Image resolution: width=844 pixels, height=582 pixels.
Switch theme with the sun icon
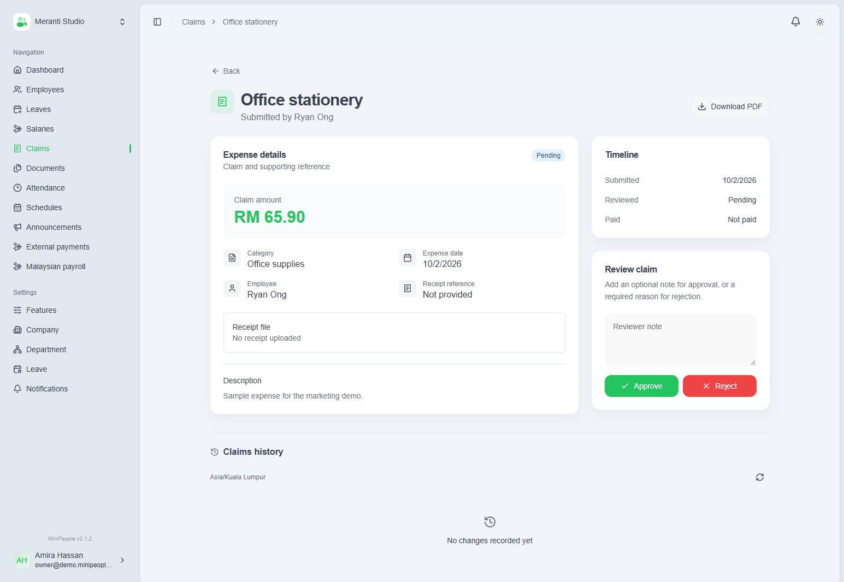click(x=820, y=22)
